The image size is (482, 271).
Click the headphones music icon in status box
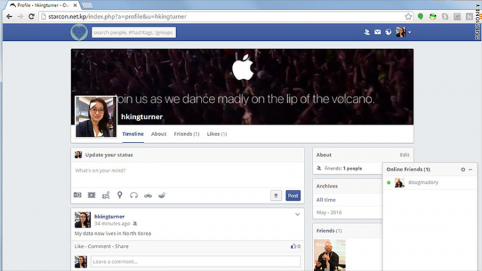click(134, 195)
